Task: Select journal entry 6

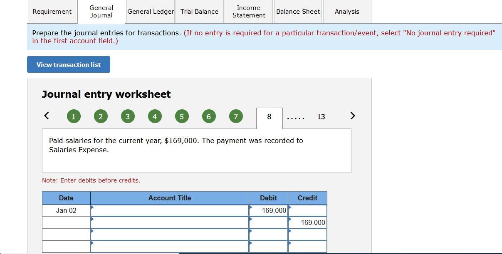Action: 209,116
